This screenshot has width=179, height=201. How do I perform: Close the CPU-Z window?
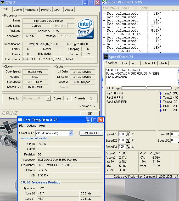coord(97,3)
